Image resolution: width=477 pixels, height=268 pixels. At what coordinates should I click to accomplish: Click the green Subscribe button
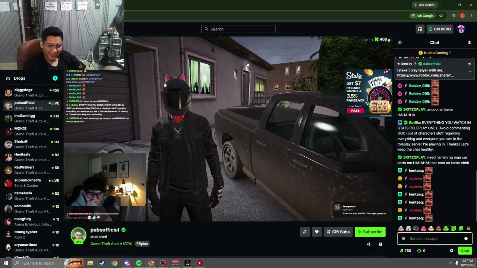click(370, 232)
